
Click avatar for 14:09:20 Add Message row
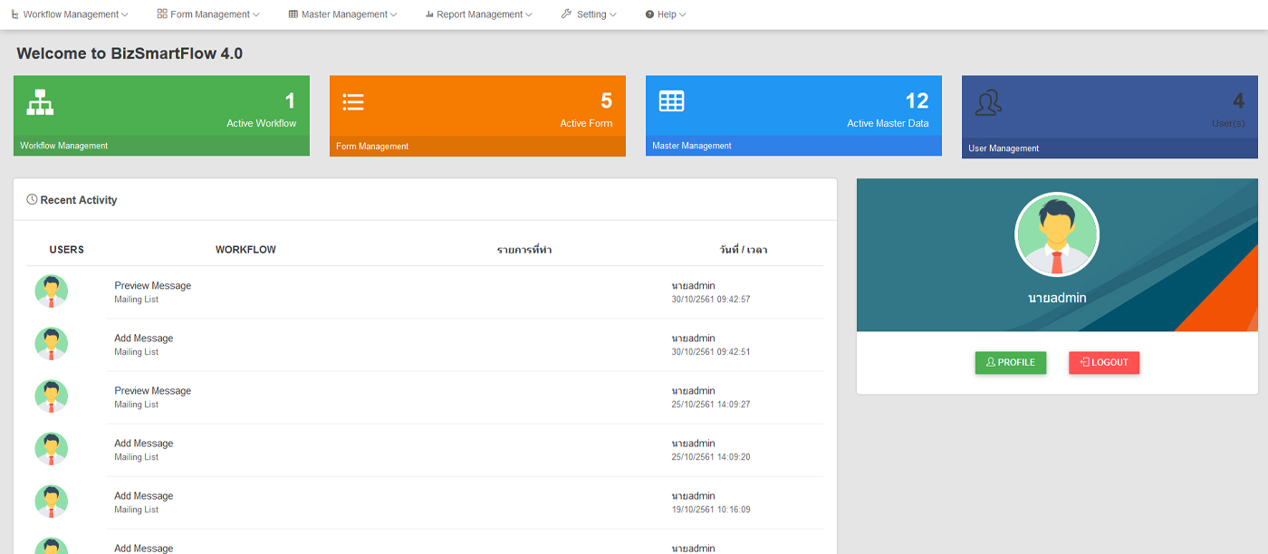tap(52, 449)
